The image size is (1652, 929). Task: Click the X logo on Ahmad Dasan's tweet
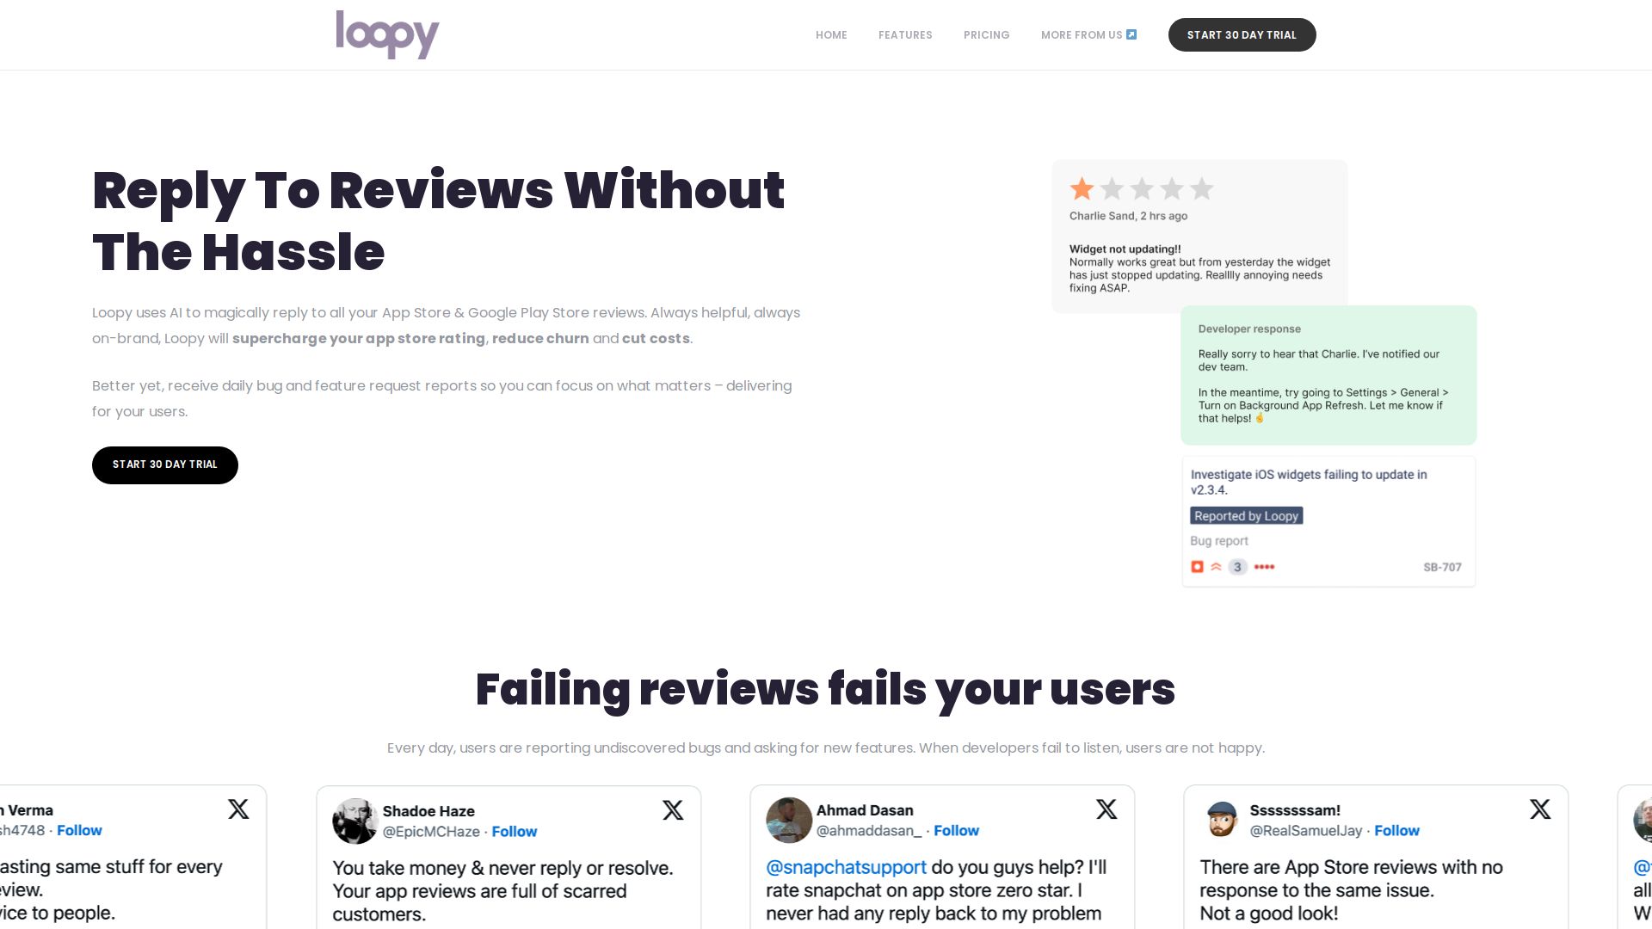click(x=1106, y=809)
